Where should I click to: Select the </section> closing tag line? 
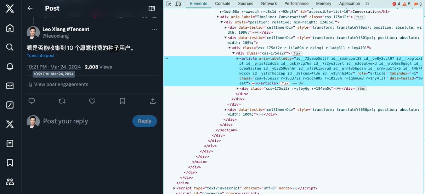point(227,130)
